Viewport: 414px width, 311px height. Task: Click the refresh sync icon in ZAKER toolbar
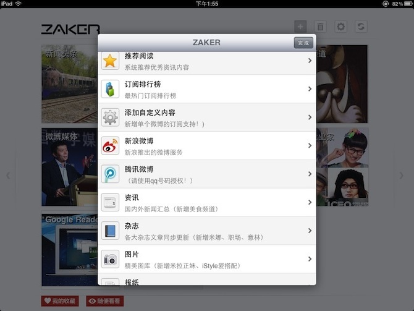pos(361,27)
